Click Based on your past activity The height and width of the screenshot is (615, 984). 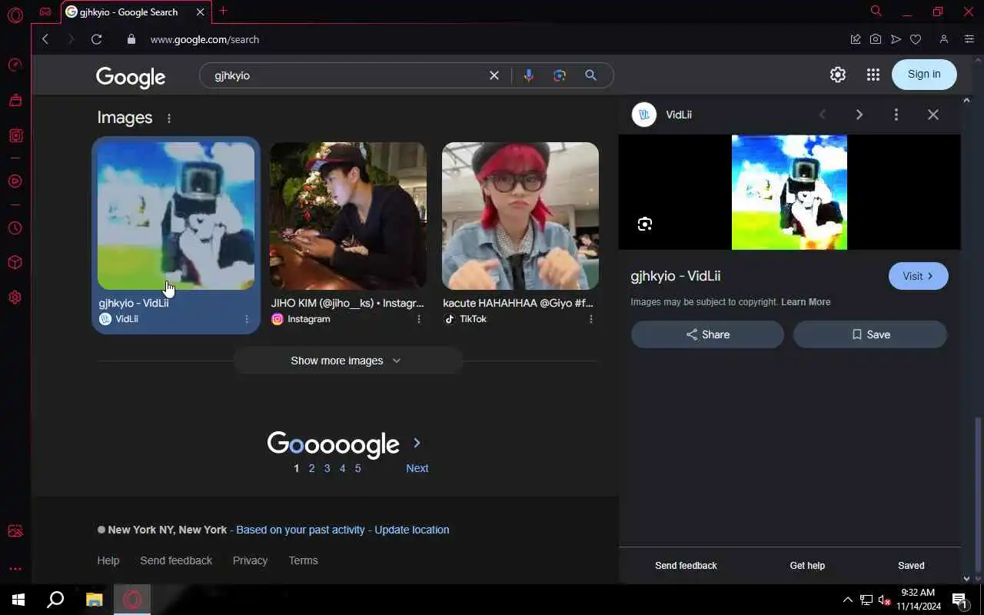coord(301,530)
